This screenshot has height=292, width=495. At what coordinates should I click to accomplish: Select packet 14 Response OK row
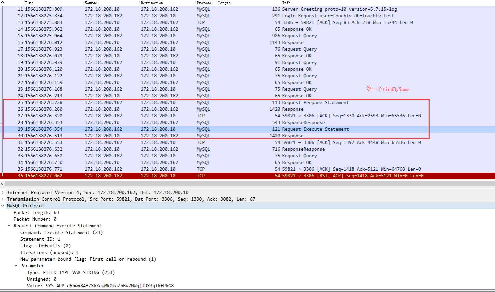pos(247,29)
